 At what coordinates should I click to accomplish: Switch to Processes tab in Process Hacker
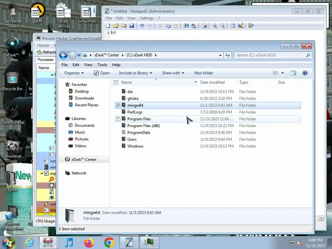pos(45,60)
